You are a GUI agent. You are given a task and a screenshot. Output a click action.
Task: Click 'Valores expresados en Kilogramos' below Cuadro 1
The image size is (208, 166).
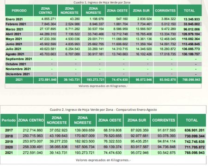(x=103, y=86)
